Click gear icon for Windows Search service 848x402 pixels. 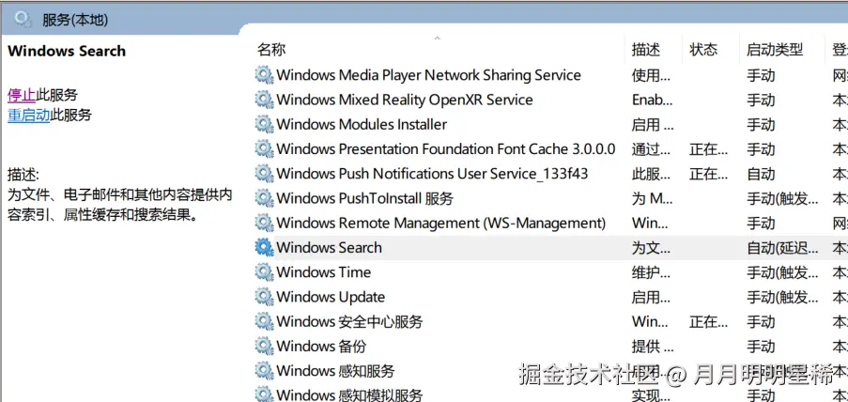tap(264, 248)
